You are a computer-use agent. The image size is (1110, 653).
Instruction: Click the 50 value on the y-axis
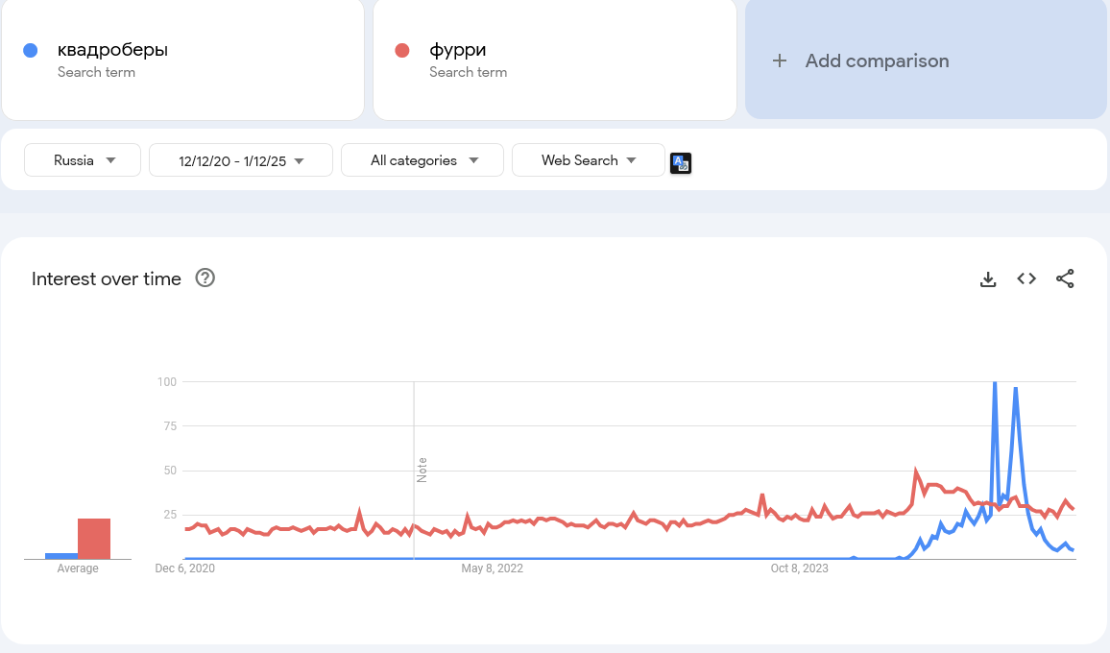tap(170, 471)
